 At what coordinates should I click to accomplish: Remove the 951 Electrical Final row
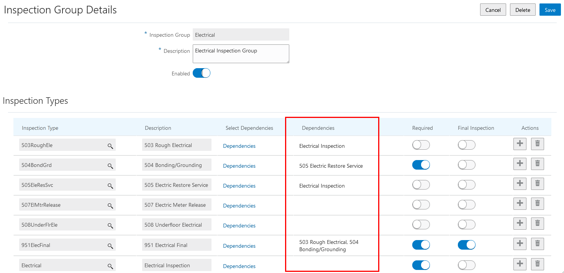(x=537, y=243)
